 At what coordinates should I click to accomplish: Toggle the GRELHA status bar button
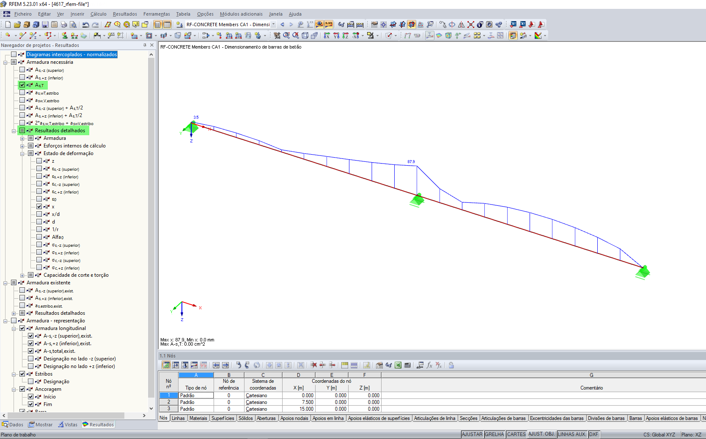(x=494, y=434)
